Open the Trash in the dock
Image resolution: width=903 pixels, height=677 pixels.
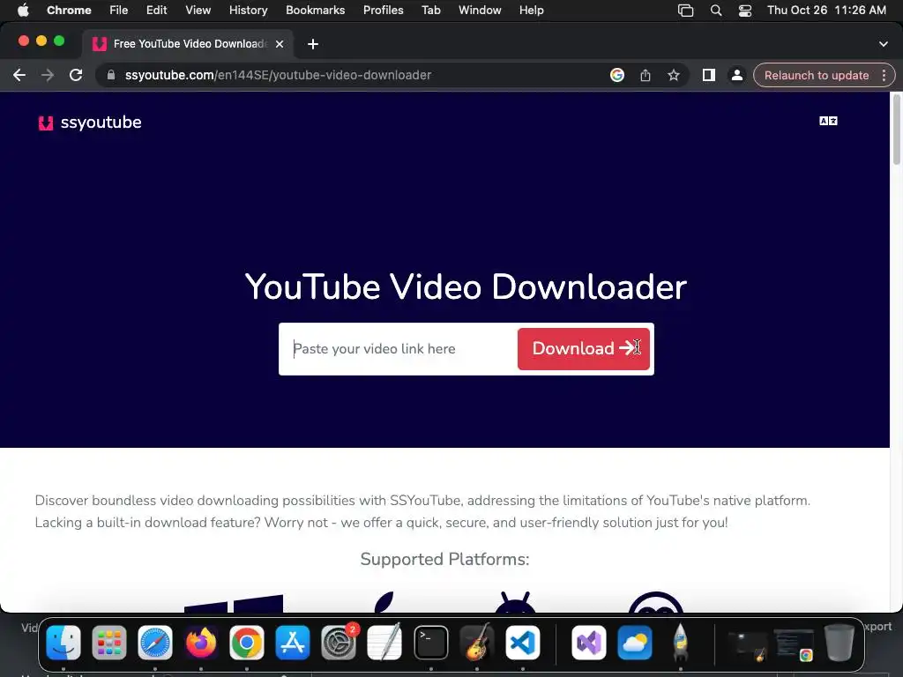click(x=840, y=643)
